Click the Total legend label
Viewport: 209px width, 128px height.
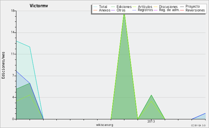coord(103,7)
